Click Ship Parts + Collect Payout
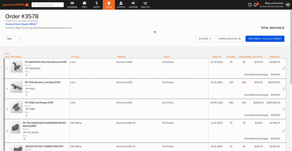 (x=265, y=38)
